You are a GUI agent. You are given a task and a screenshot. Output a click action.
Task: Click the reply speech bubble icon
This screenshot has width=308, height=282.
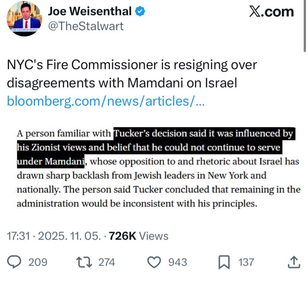point(14,262)
